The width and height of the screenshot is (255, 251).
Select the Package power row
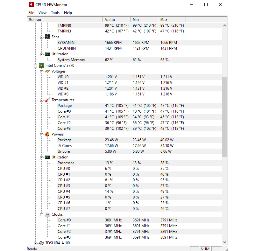(x=139, y=140)
